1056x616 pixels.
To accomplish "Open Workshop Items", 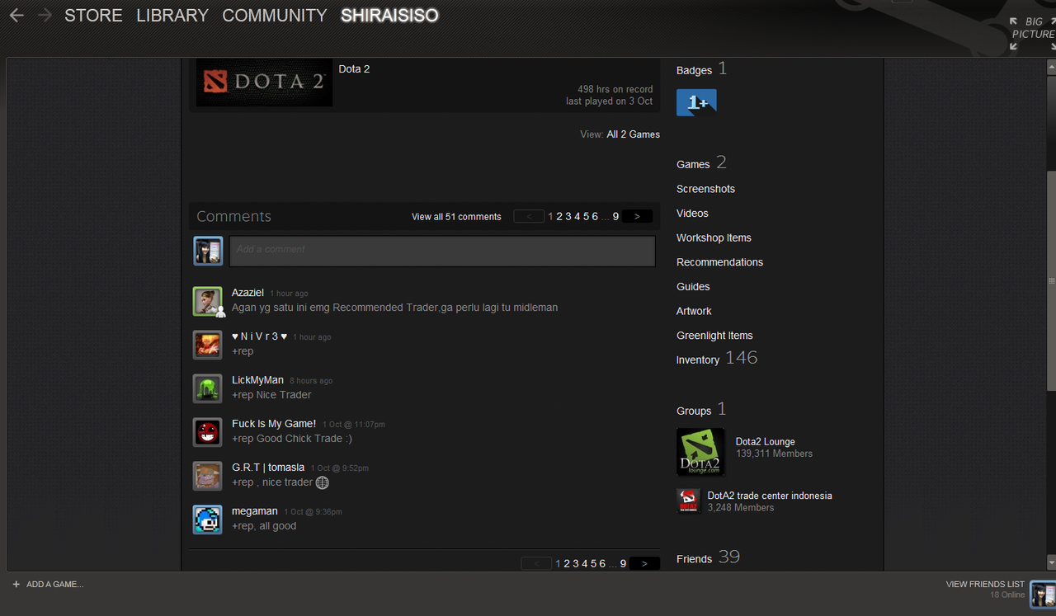I will (714, 237).
